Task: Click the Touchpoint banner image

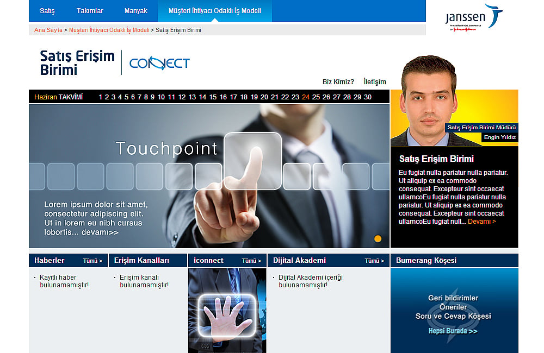Action: (209, 176)
